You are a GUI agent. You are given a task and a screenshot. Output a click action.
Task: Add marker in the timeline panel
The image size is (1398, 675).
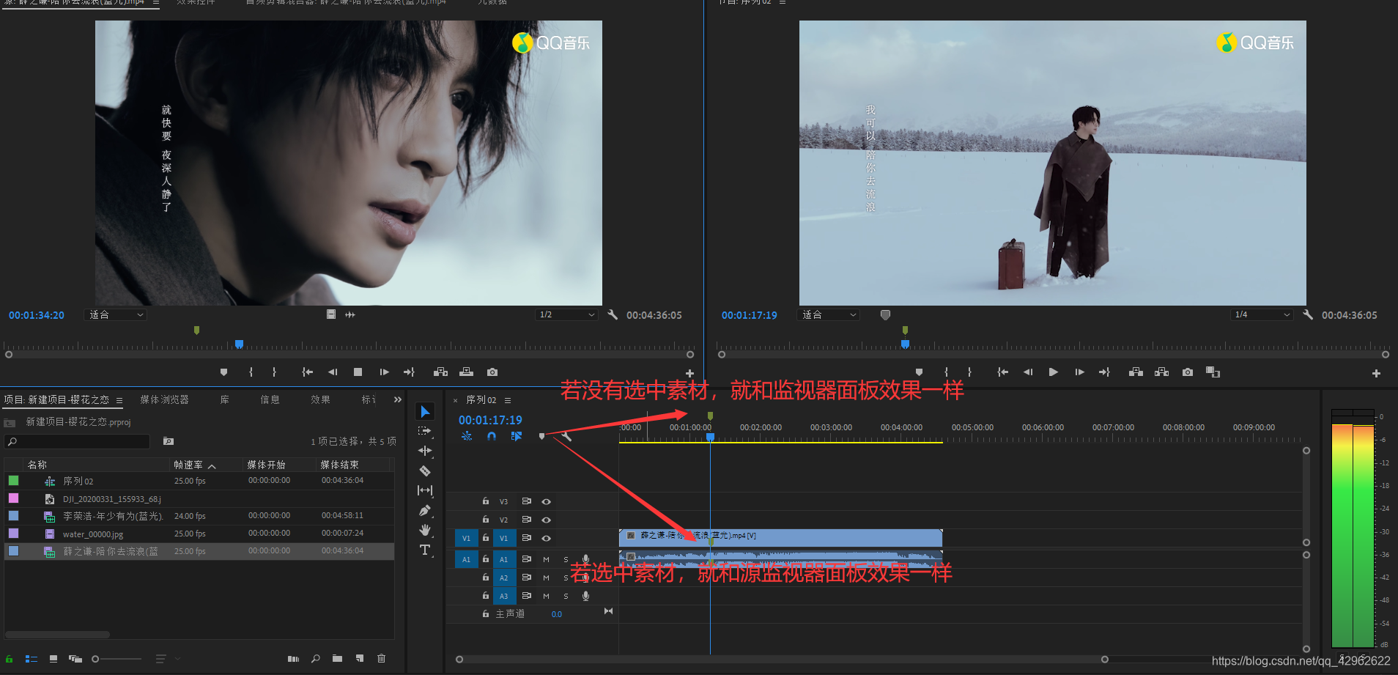[542, 436]
